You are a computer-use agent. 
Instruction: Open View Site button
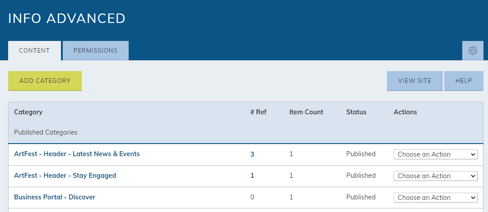tap(414, 81)
